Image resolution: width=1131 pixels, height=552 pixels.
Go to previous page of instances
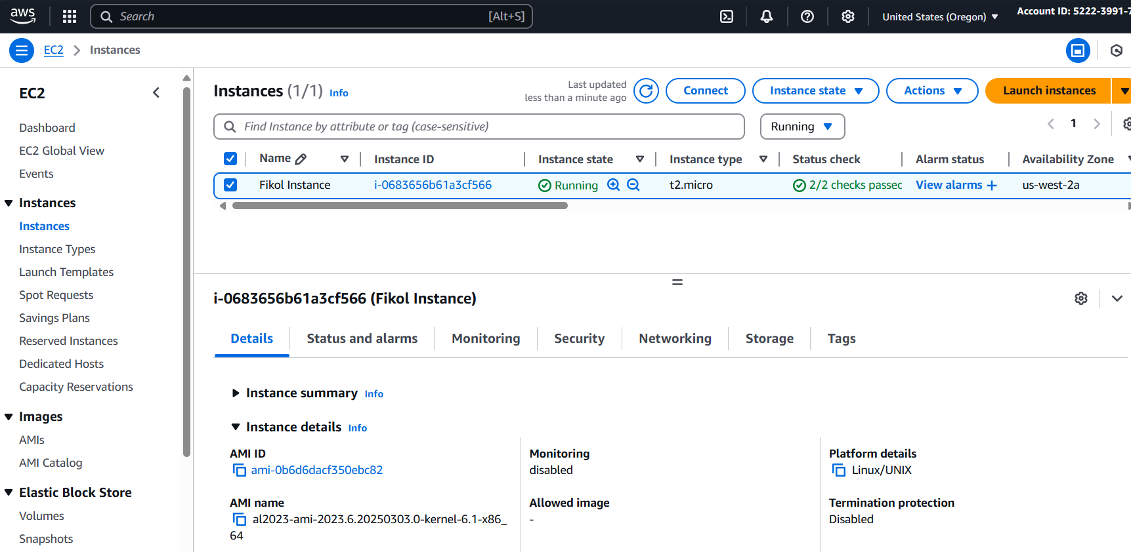(1051, 124)
